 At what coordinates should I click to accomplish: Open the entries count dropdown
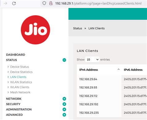92,60
